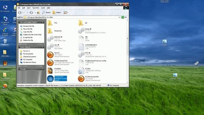Select My Network Places desktop icon

[x=5, y=21]
